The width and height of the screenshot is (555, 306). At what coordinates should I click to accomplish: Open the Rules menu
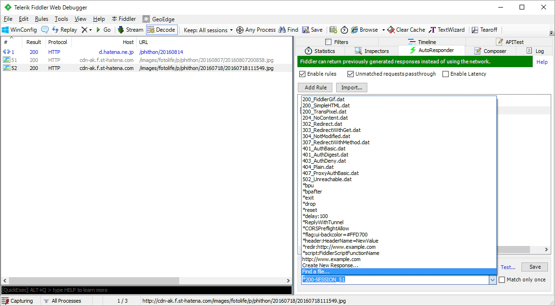[42, 19]
